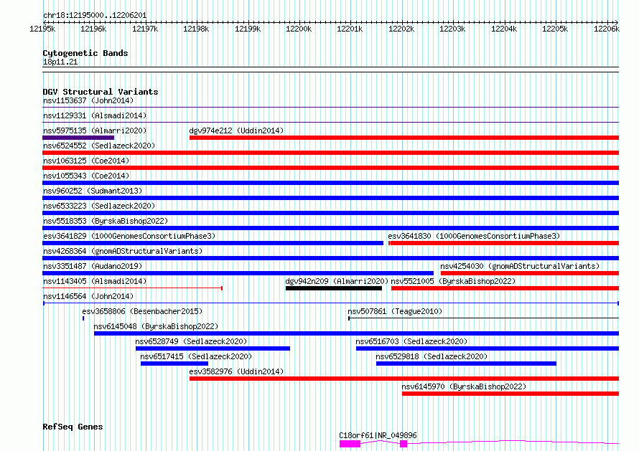
Task: Click the RefSeq Genes track title
Action: 73,427
